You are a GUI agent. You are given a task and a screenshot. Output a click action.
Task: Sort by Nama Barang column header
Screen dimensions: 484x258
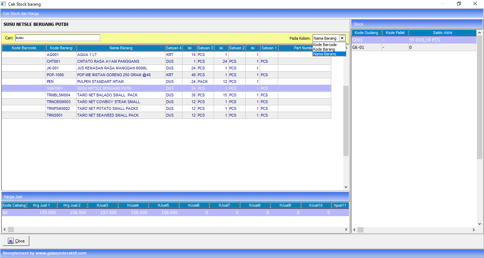[x=121, y=48]
